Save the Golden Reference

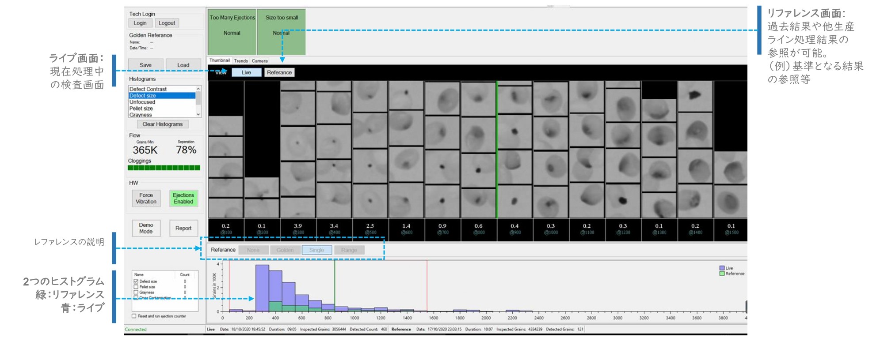145,65
